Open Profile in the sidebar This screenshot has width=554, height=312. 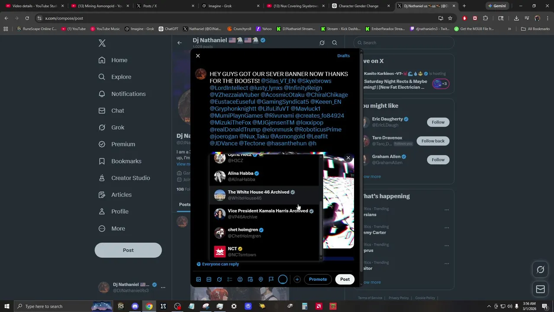(113, 211)
